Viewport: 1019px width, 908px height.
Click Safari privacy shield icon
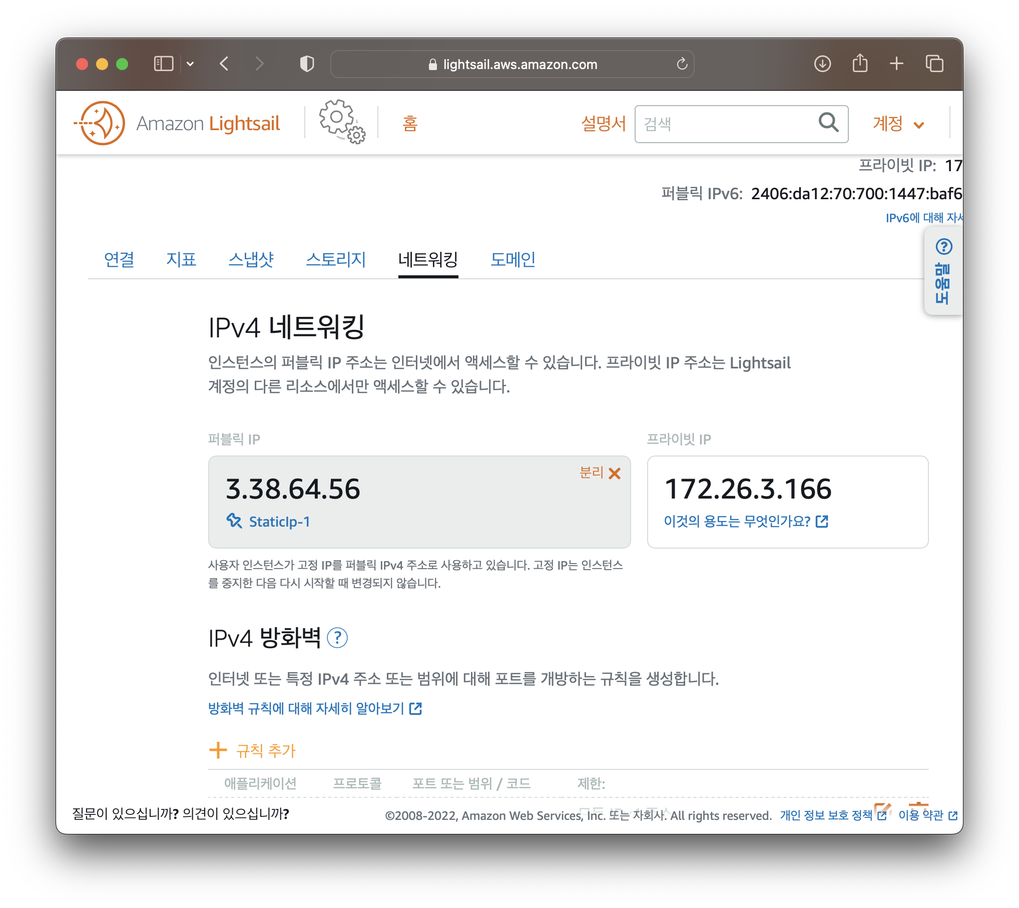click(x=307, y=64)
